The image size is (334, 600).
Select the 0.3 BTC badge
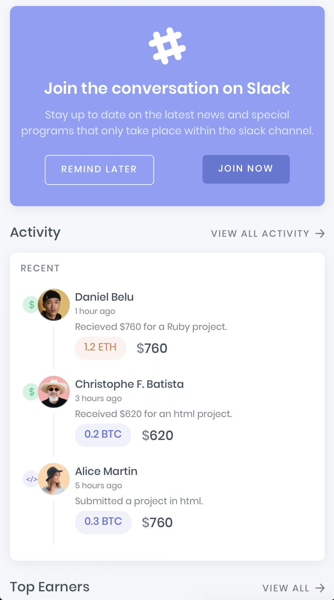coord(103,522)
